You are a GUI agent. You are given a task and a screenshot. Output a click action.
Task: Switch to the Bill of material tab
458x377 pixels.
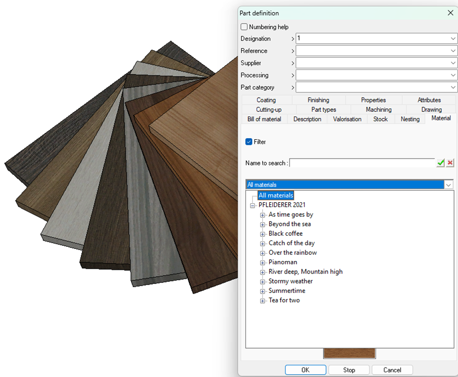(x=264, y=119)
